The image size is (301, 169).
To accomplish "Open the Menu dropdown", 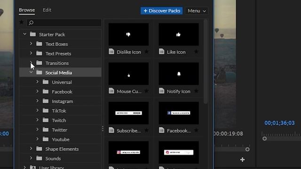I will [197, 11].
